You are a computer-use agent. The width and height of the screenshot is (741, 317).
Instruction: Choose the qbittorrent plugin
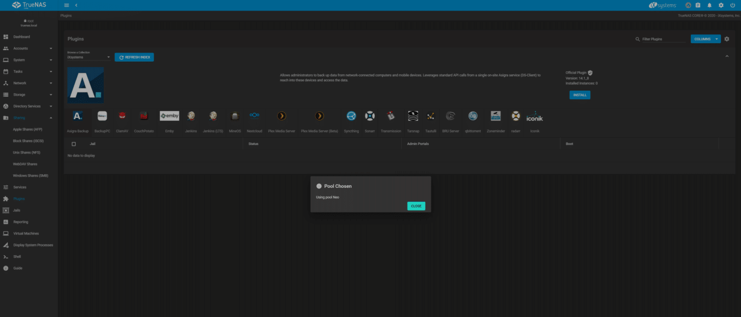473,116
